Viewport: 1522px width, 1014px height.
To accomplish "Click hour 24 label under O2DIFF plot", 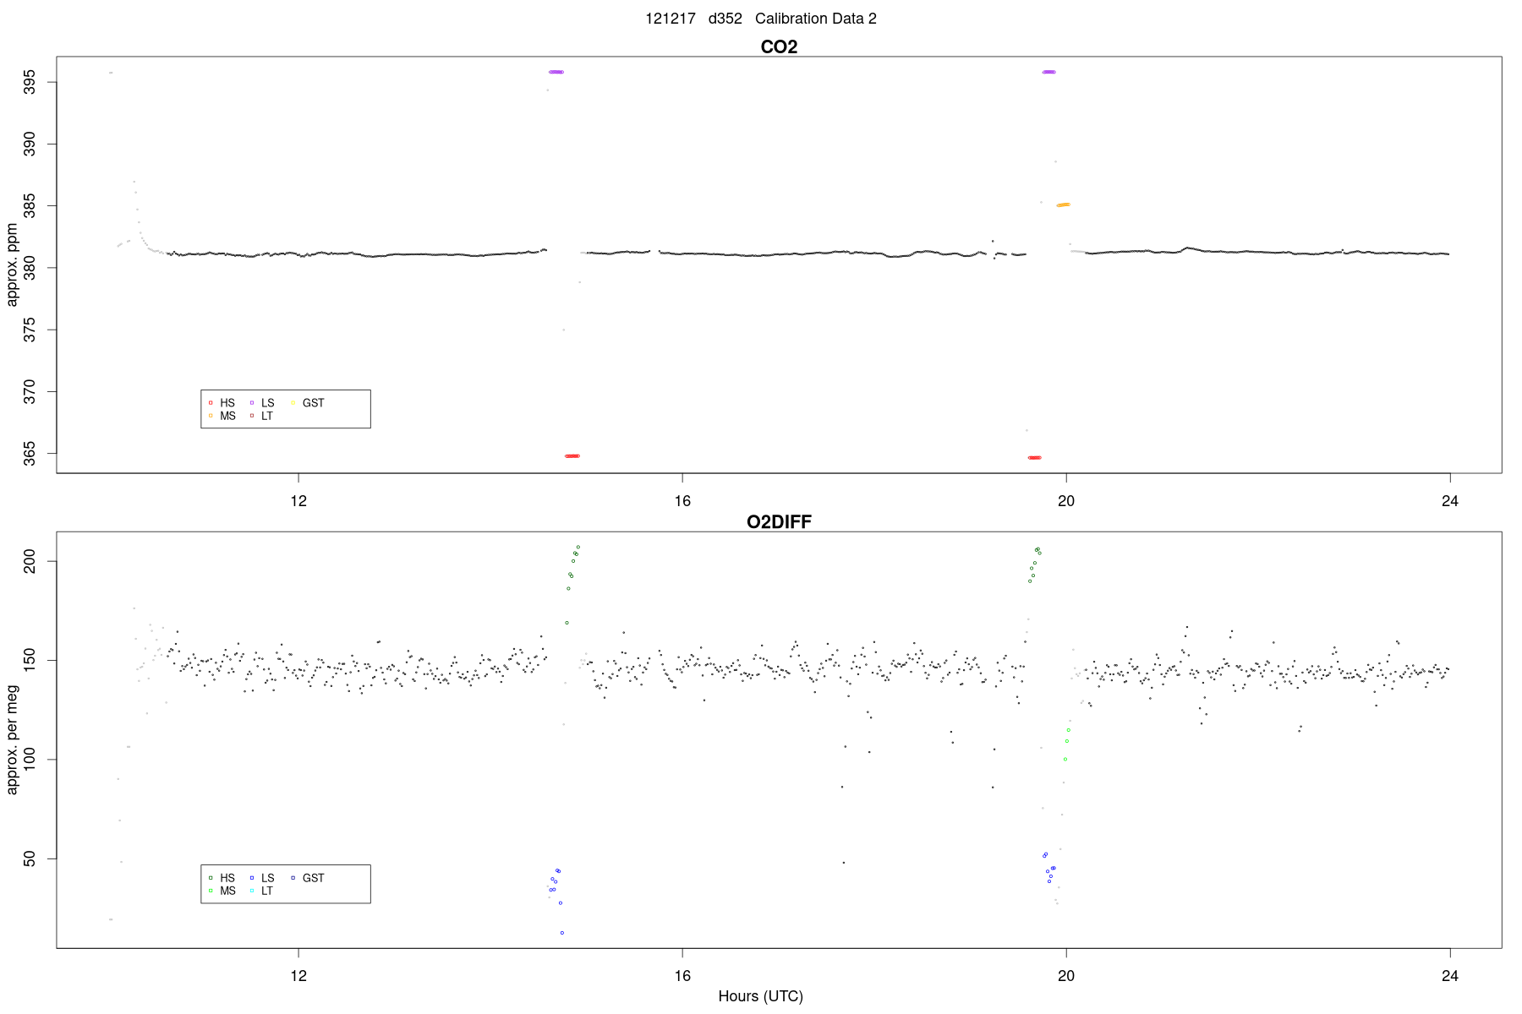I will click(1450, 976).
